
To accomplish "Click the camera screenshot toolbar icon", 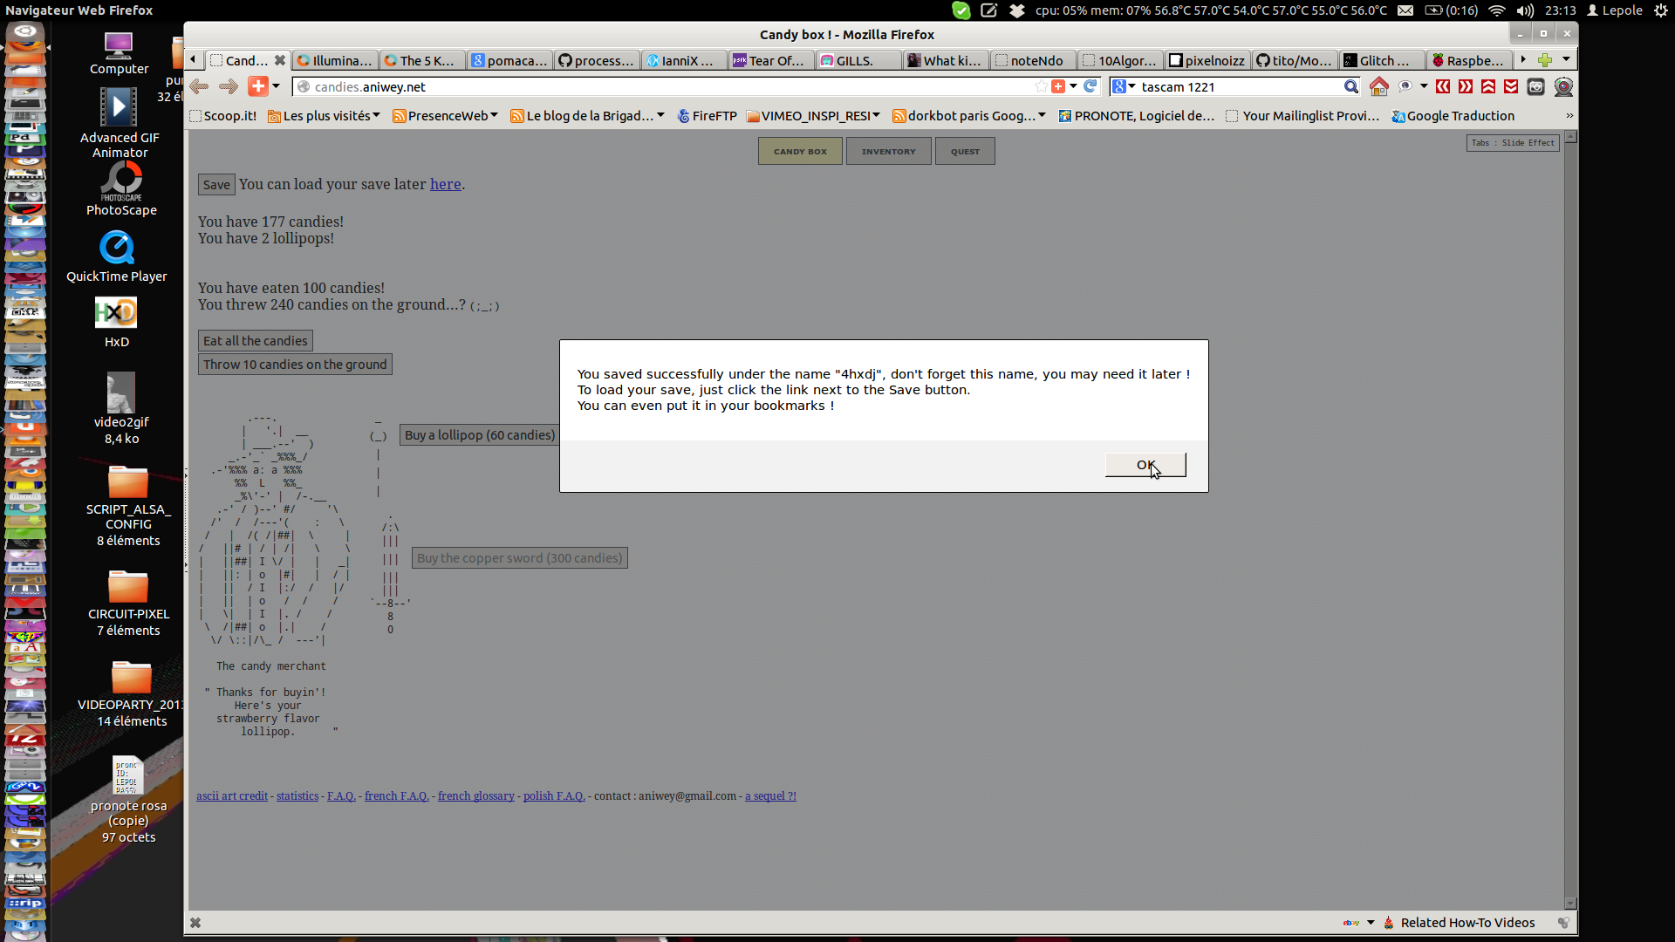I will click(x=1535, y=86).
